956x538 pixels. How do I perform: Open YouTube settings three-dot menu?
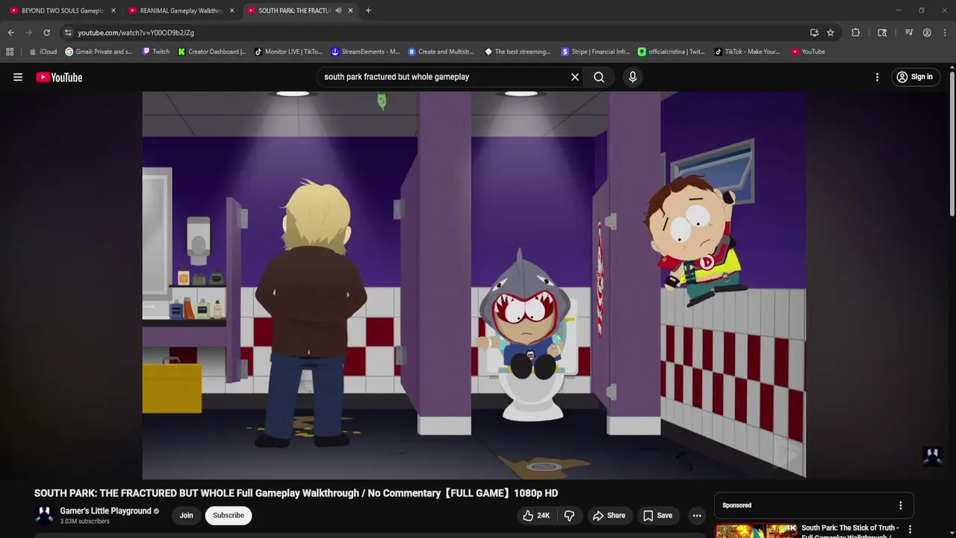pos(877,77)
